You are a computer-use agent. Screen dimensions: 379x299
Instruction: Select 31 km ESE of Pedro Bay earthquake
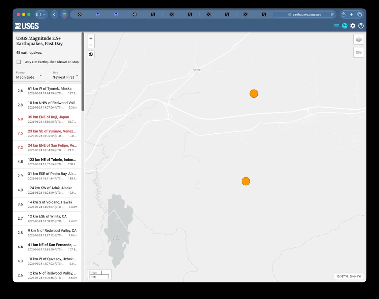click(47, 176)
